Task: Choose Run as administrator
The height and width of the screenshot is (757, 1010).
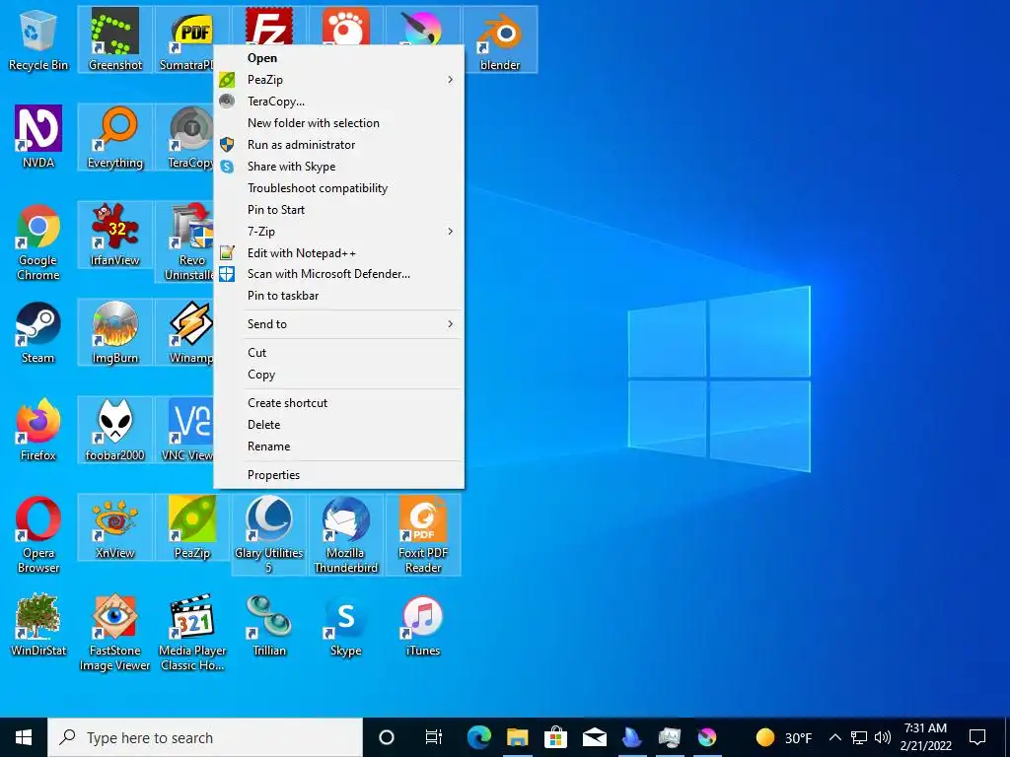Action: [x=339, y=145]
